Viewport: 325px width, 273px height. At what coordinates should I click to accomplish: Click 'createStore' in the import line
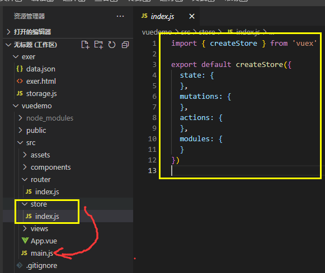click(x=233, y=44)
